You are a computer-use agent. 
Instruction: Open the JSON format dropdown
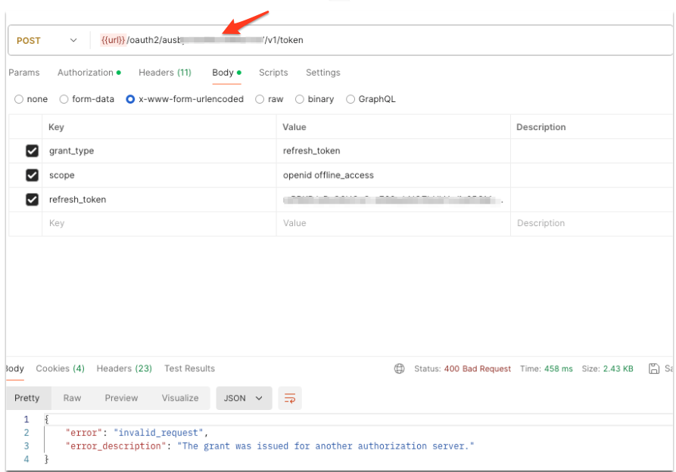244,398
